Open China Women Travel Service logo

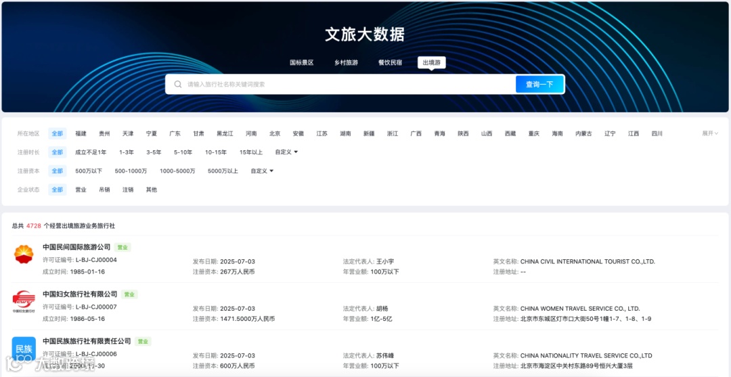pos(24,301)
